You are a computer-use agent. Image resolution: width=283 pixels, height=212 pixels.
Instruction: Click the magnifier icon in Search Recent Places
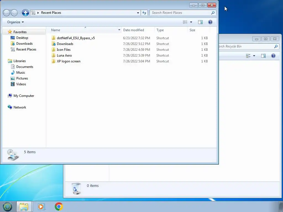click(x=213, y=13)
